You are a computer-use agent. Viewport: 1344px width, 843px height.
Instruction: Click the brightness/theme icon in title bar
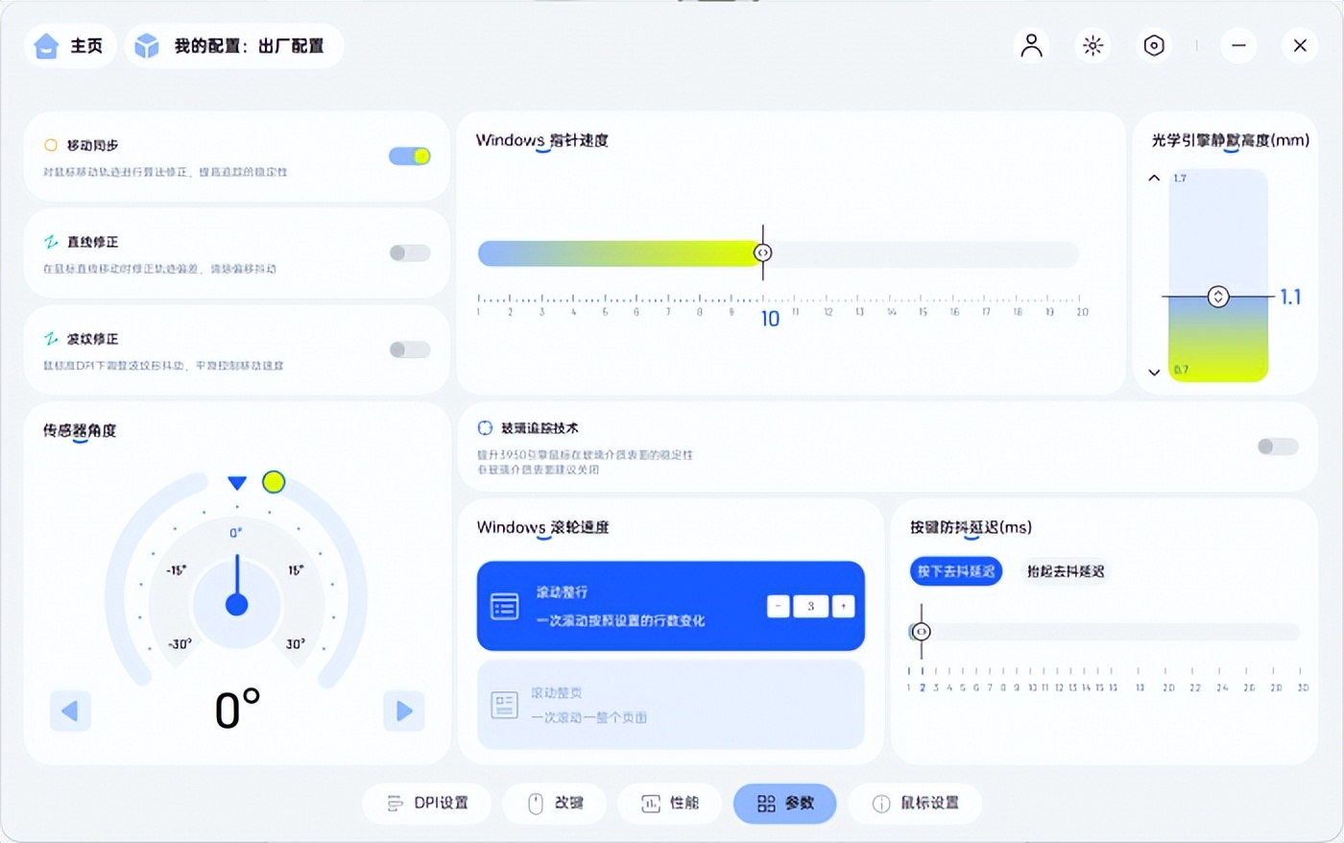pyautogui.click(x=1092, y=45)
